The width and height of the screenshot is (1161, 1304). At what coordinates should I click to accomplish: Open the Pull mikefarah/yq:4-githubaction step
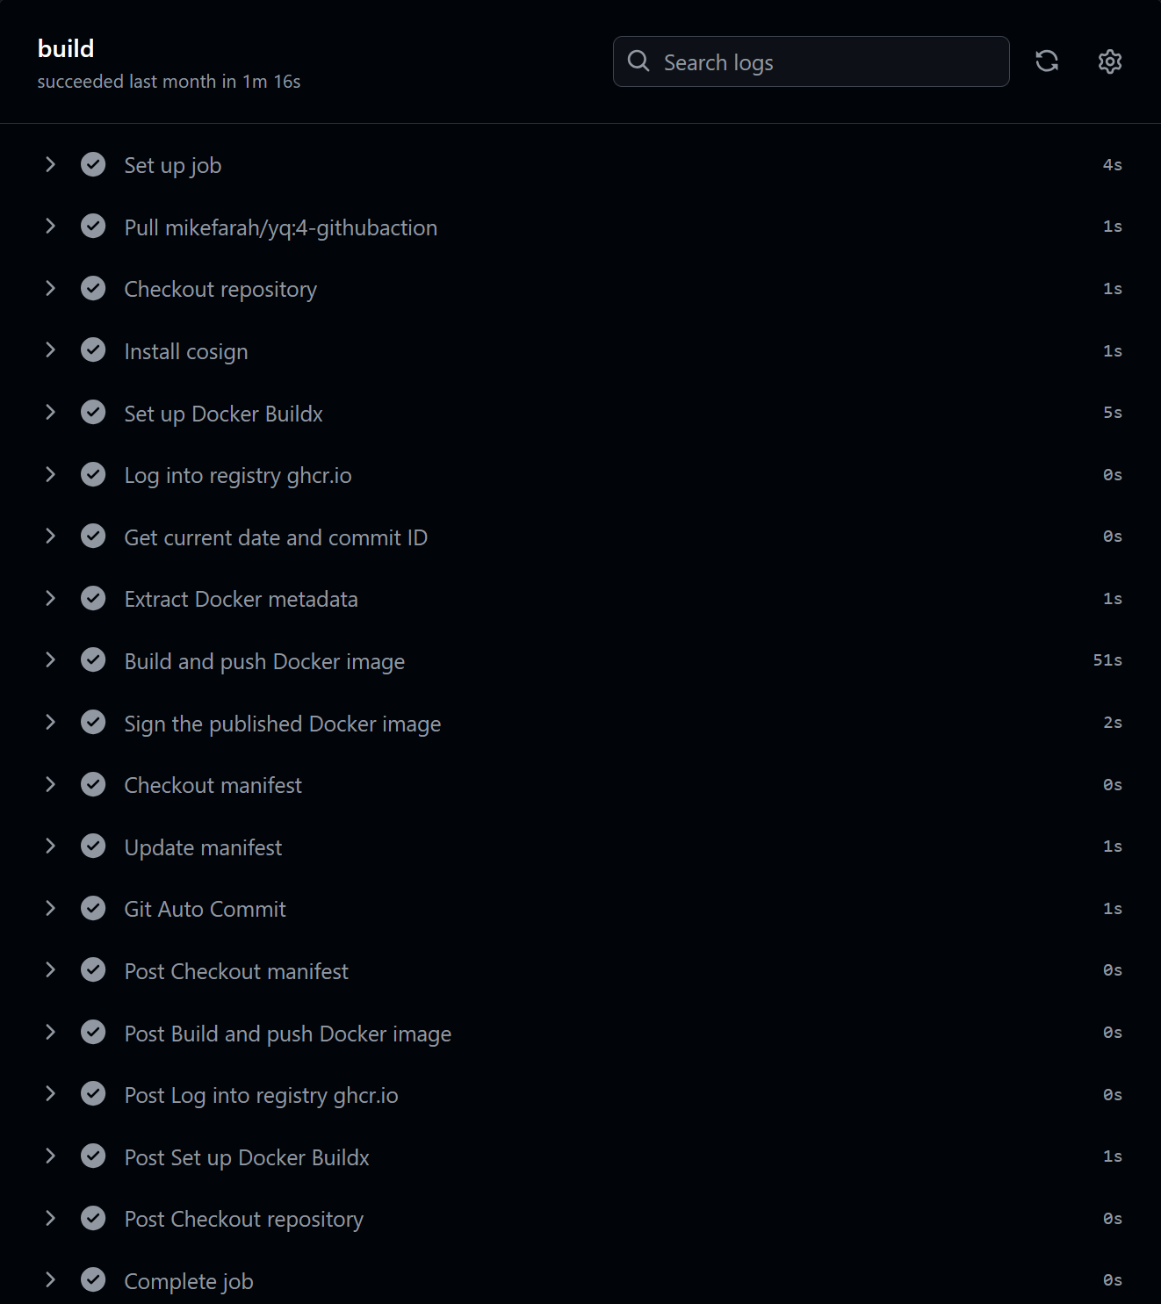pyautogui.click(x=280, y=227)
